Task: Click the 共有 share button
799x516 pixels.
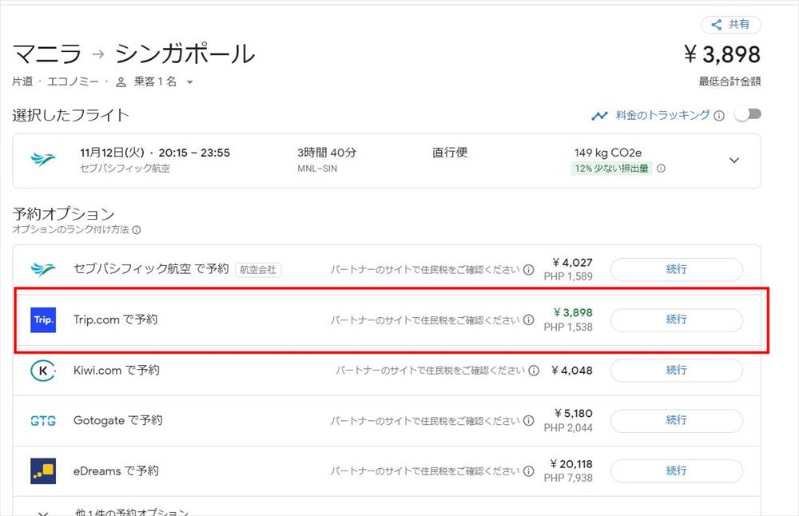Action: pos(730,25)
